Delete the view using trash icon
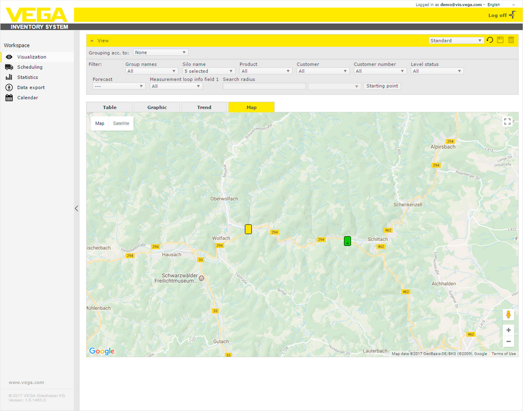 click(511, 40)
